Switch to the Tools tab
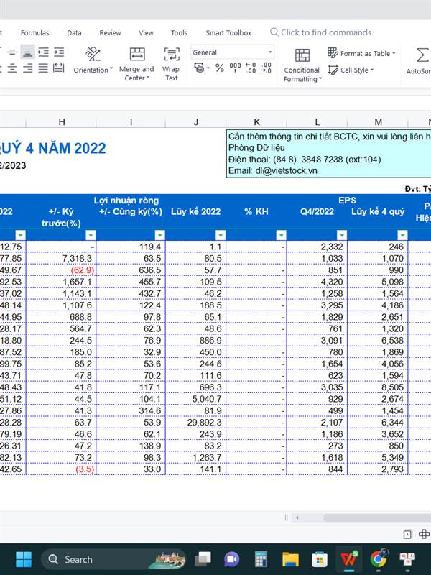Viewport: 431px width, 575px height. (x=179, y=33)
